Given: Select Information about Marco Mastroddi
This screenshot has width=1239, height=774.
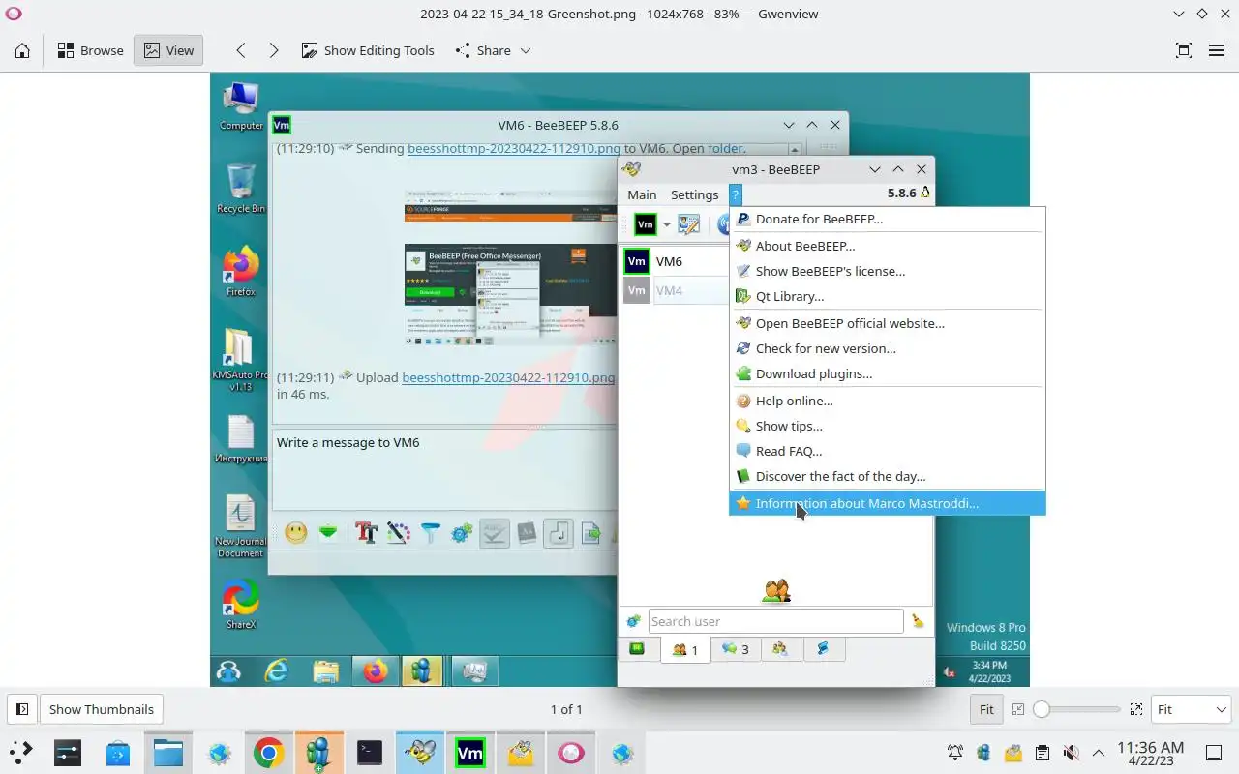Looking at the screenshot, I should 887,503.
